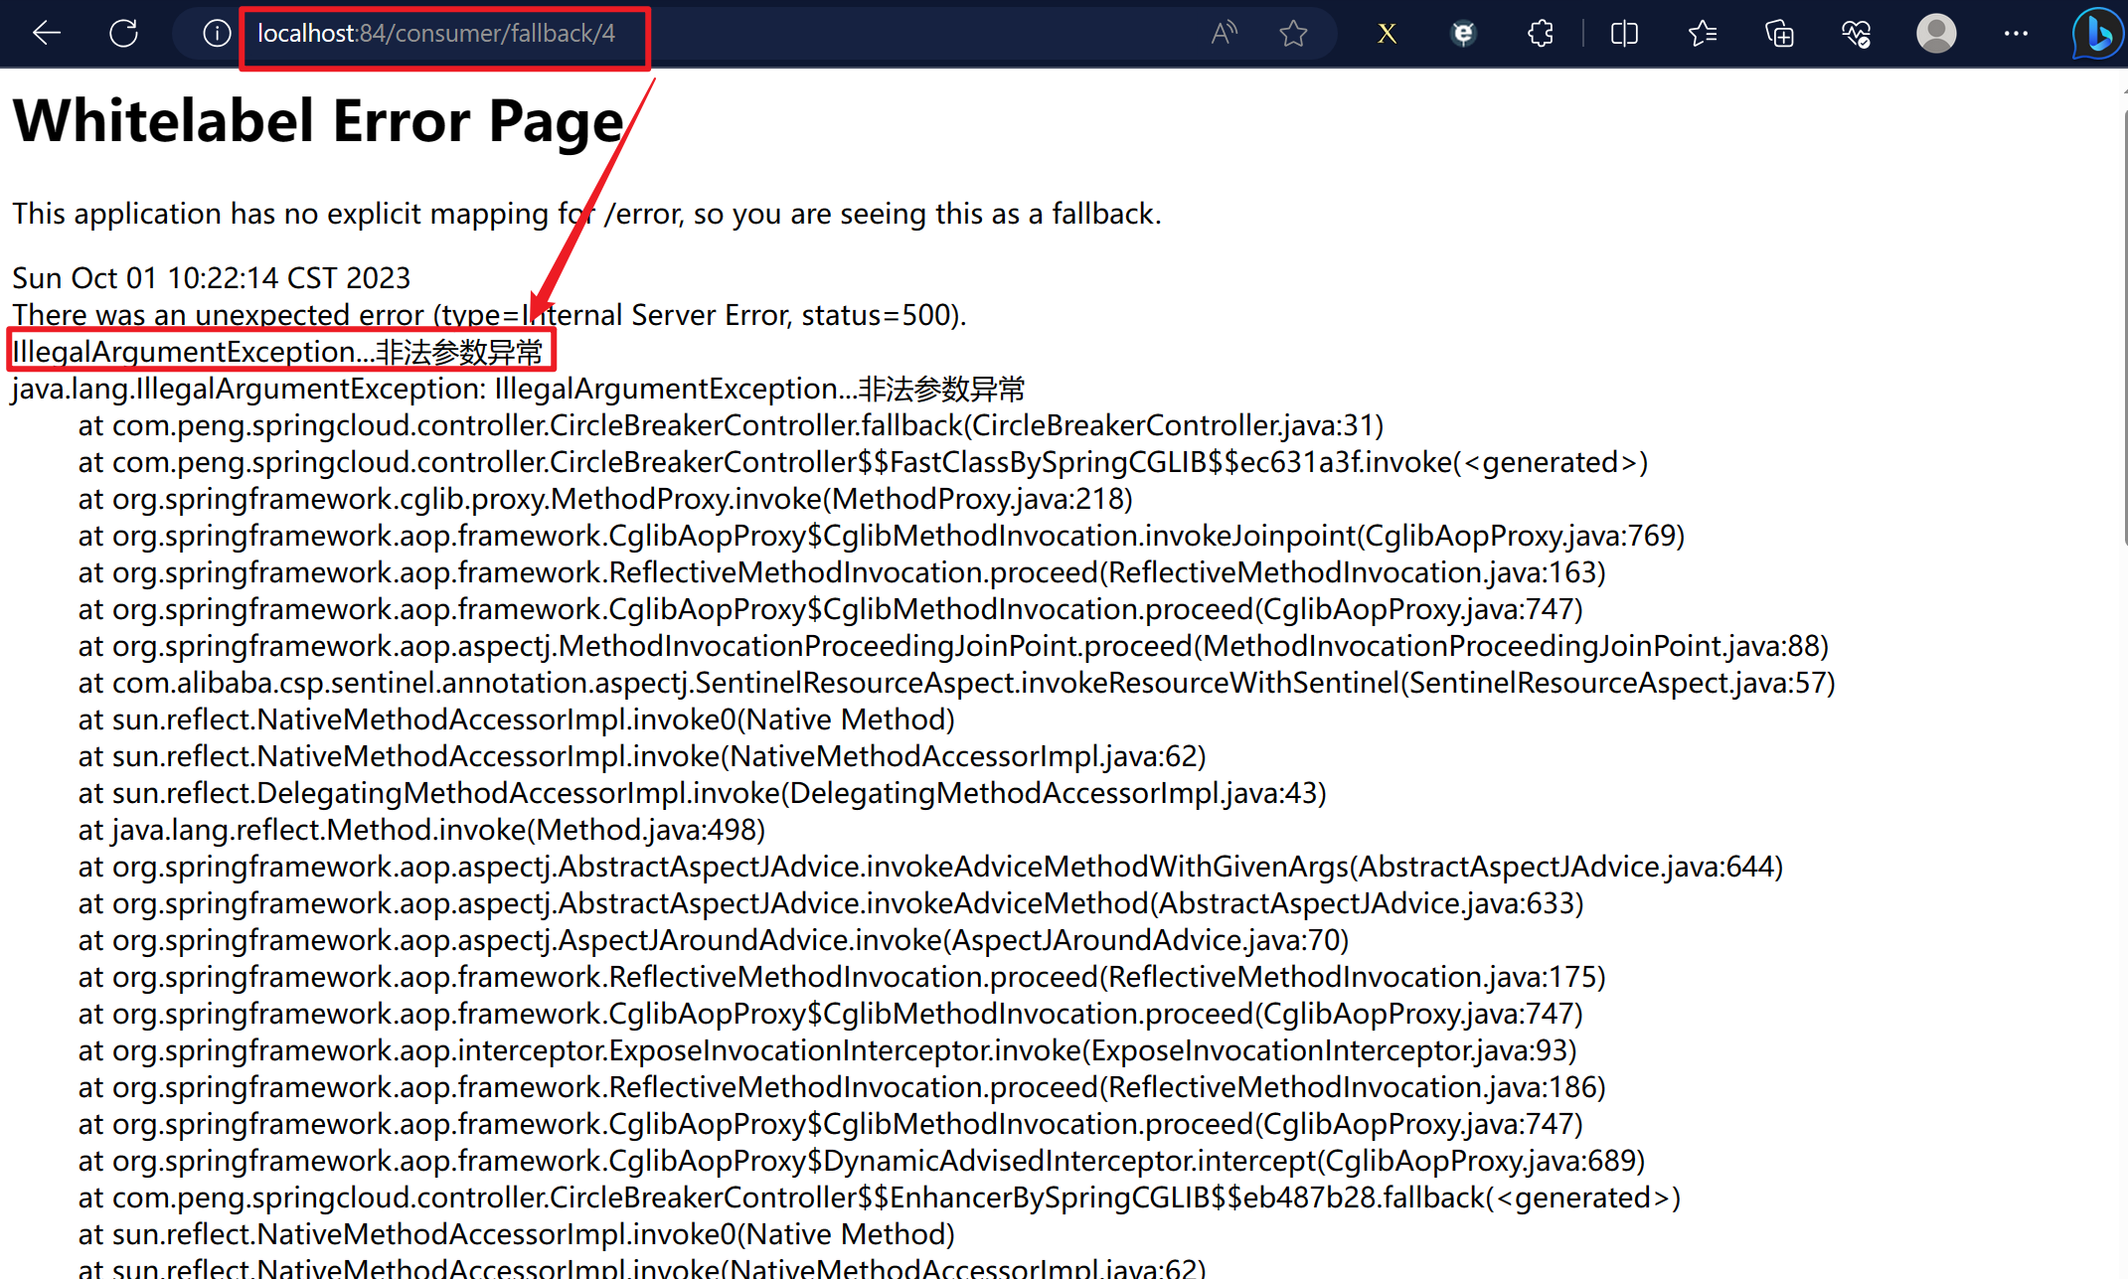Open the Favorites list icon
This screenshot has height=1279, width=2128.
(1702, 34)
